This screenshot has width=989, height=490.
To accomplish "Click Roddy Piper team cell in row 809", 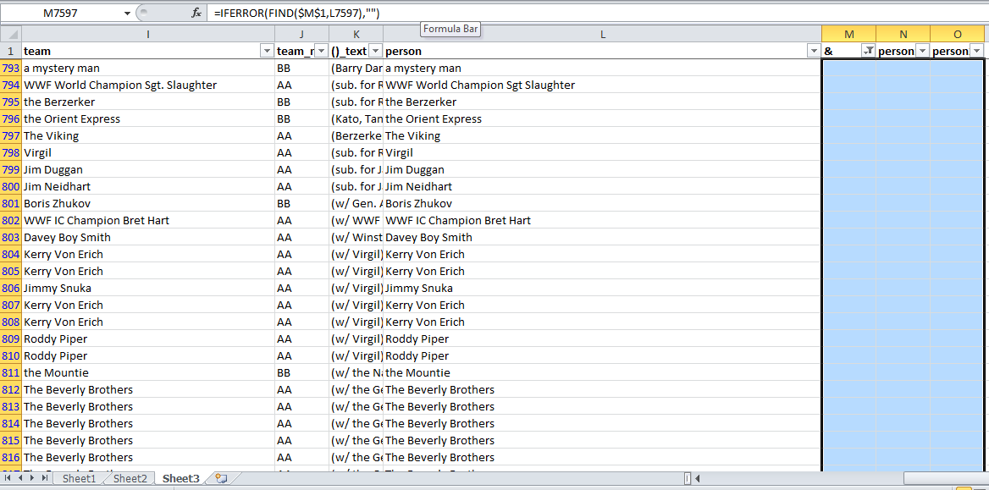I will (148, 339).
